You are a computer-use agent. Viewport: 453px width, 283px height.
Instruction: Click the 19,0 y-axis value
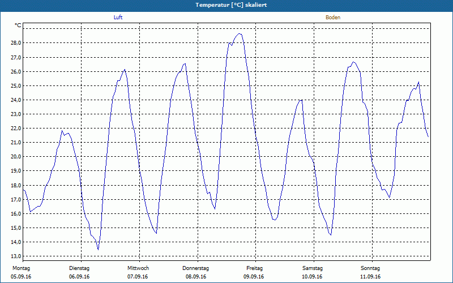16,171
